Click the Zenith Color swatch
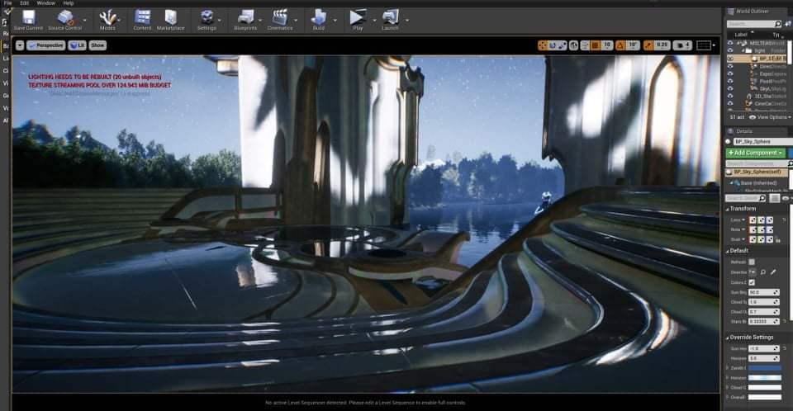The image size is (793, 411). pos(764,368)
